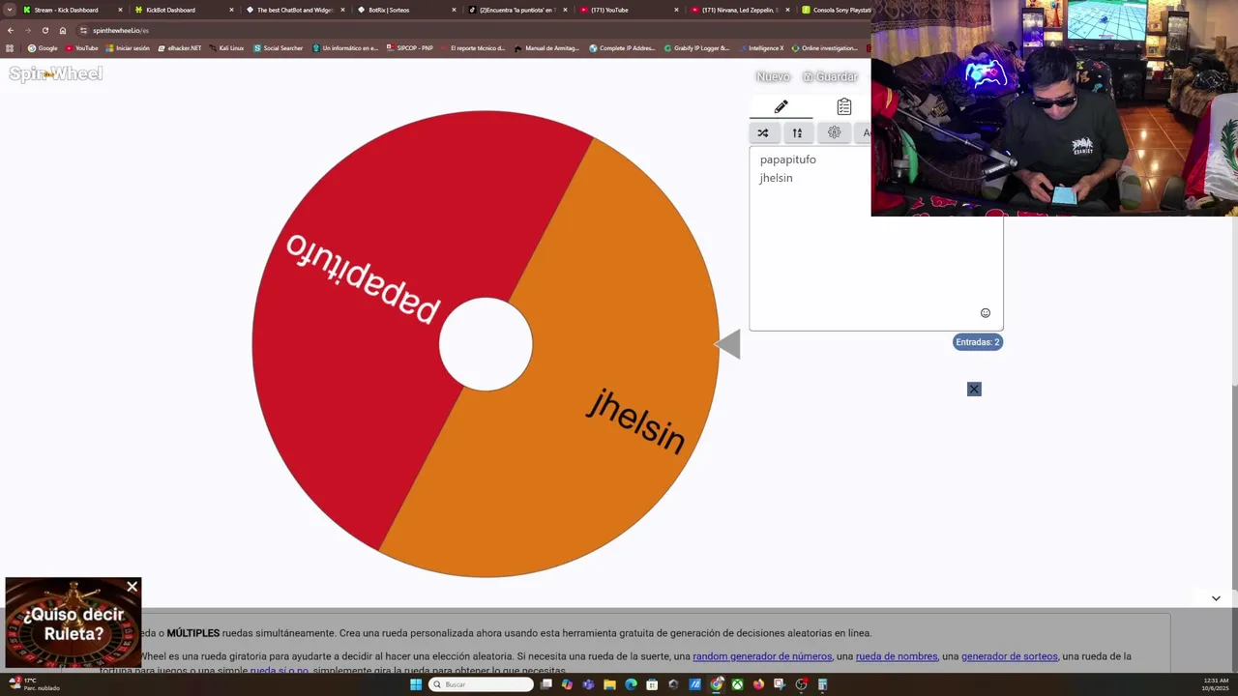Shuffle the wheel entries
This screenshot has width=1238, height=696.
click(763, 132)
